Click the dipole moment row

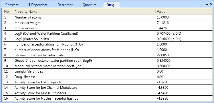click(108, 28)
